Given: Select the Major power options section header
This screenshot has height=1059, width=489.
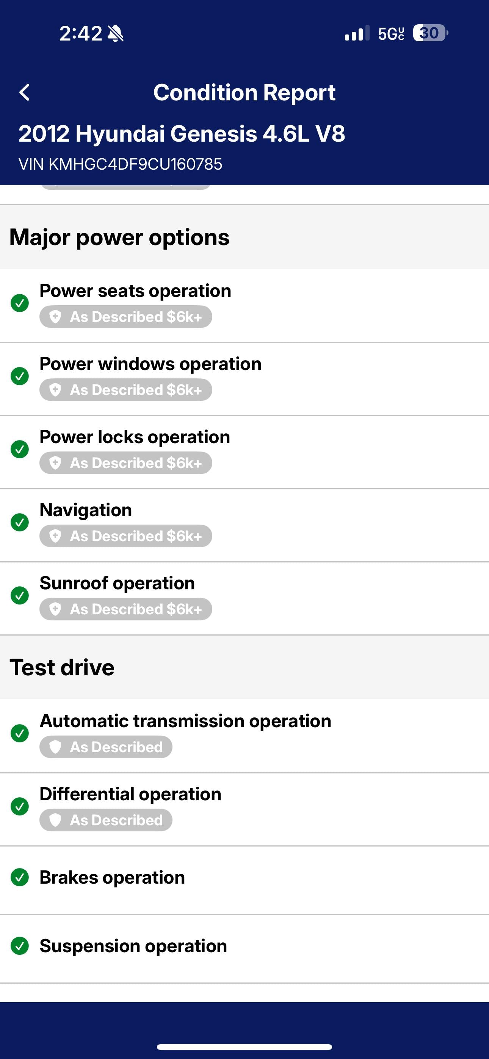Looking at the screenshot, I should [119, 237].
